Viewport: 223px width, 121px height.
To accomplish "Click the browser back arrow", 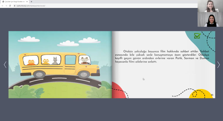I will click(x=2, y=6).
